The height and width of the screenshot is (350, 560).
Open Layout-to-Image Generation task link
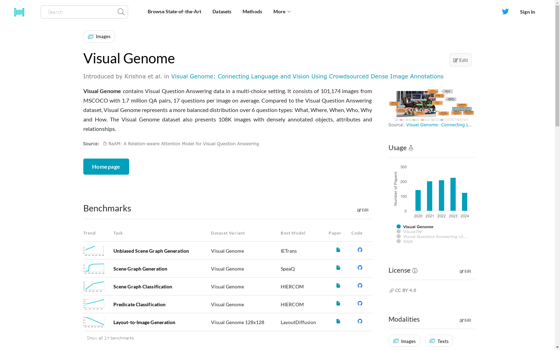(x=144, y=322)
